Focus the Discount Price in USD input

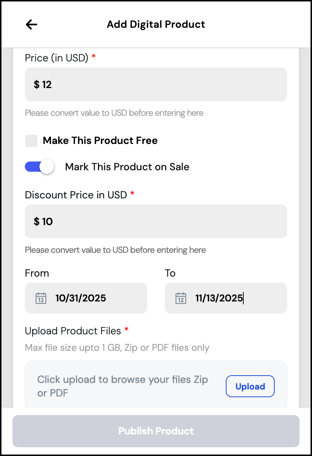156,221
